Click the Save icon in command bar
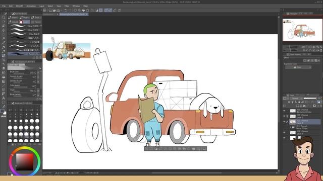 point(58,10)
